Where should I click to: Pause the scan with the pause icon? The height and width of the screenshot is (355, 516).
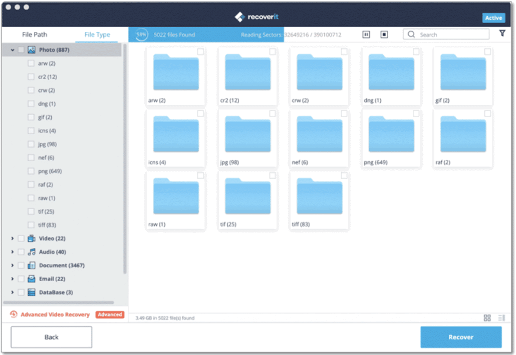click(x=366, y=34)
